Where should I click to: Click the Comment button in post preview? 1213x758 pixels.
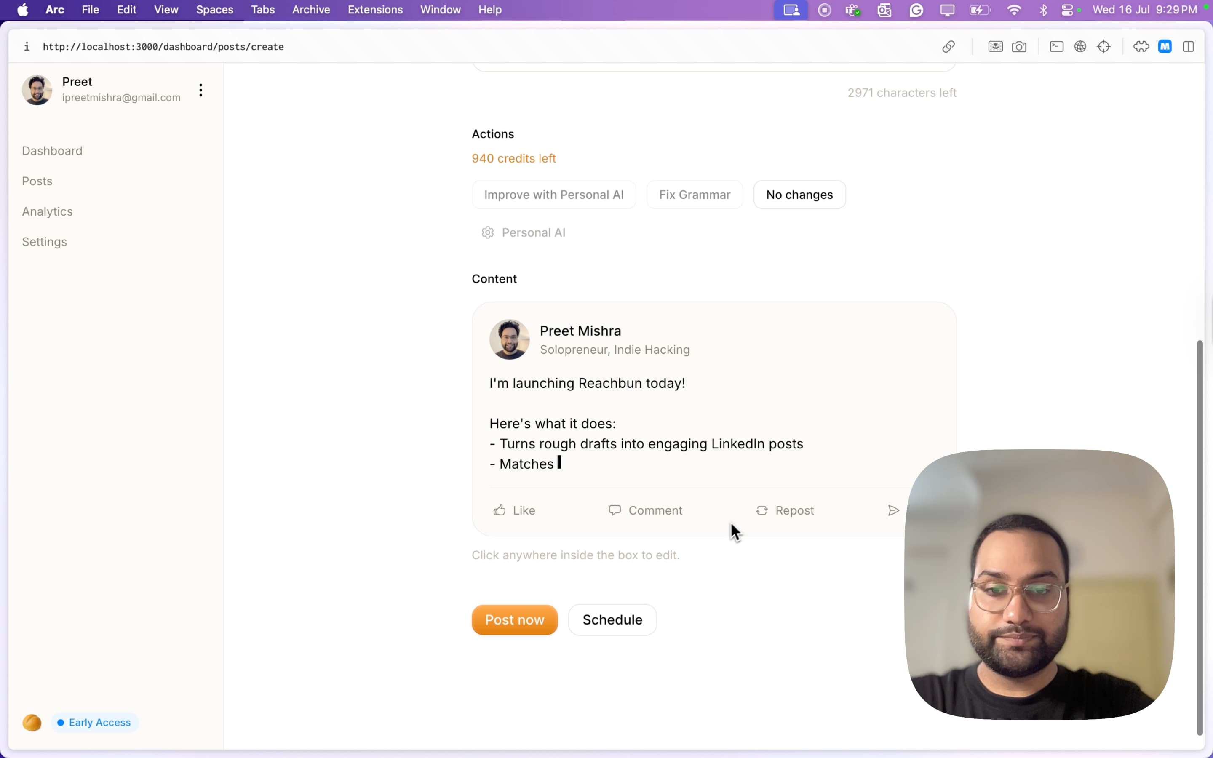[x=645, y=510]
